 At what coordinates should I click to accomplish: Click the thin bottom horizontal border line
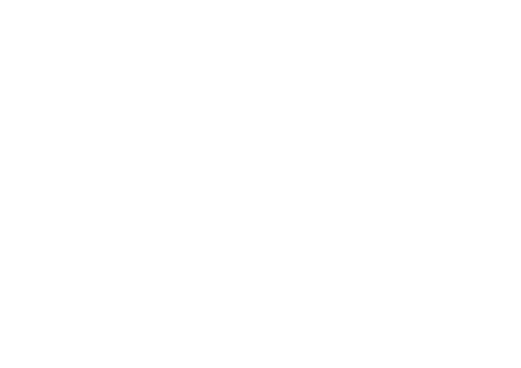[x=261, y=339]
